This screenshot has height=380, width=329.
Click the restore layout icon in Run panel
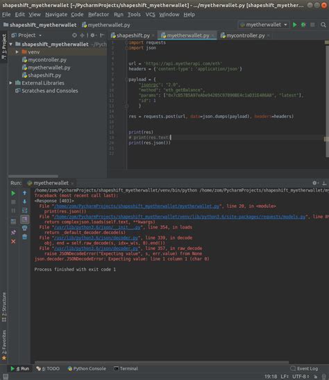click(13, 222)
